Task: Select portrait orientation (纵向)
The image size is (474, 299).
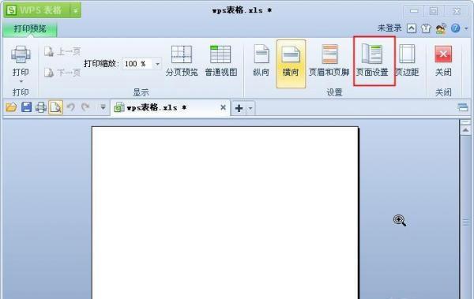Action: 261,61
